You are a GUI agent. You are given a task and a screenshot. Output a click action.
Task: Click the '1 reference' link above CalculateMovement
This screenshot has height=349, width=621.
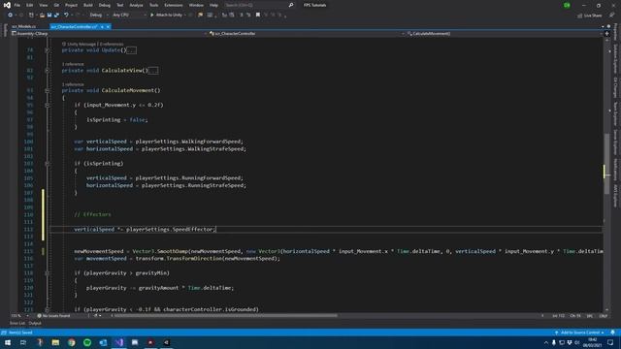(x=73, y=84)
